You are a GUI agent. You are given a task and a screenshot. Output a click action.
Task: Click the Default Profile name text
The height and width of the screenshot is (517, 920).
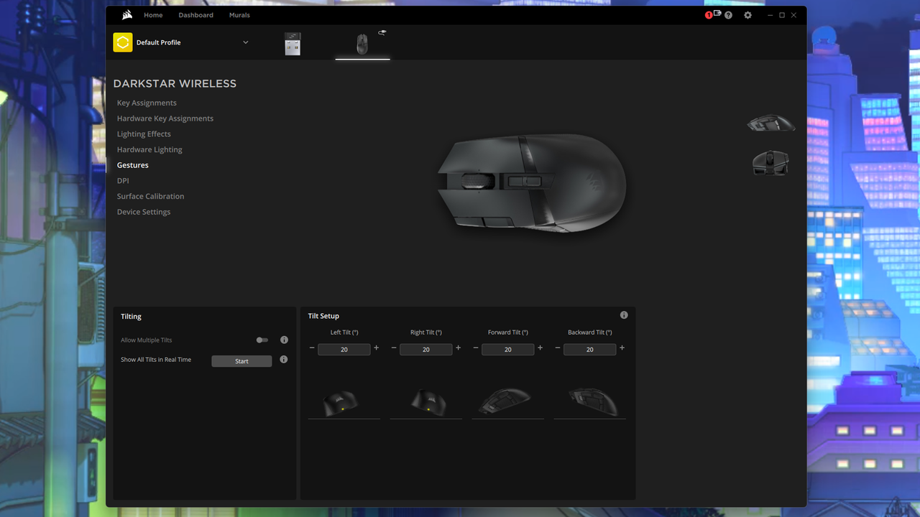(158, 42)
